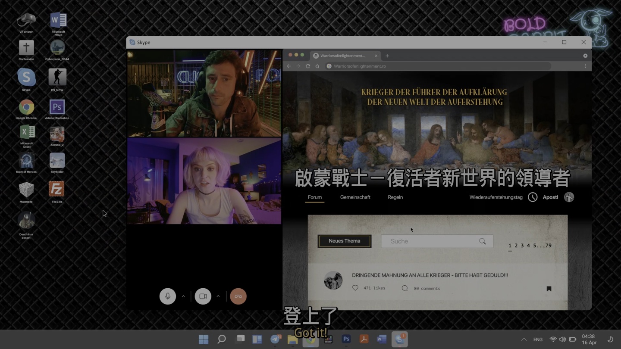Open the VR church desktop icon

26,23
